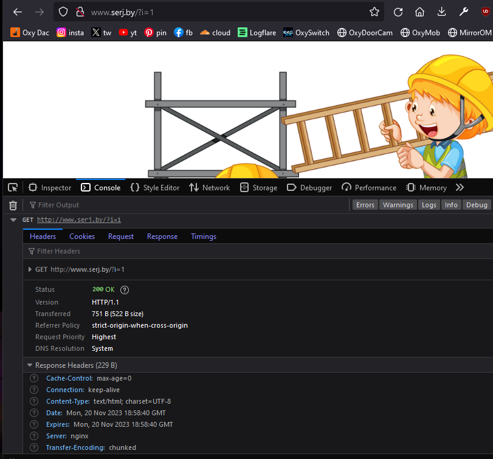Collapse the Response Headers section
This screenshot has width=493, height=459.
[29, 365]
